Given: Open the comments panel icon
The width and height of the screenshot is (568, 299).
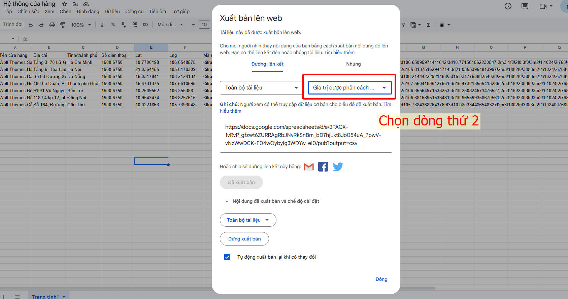Looking at the screenshot, I should (525, 6).
